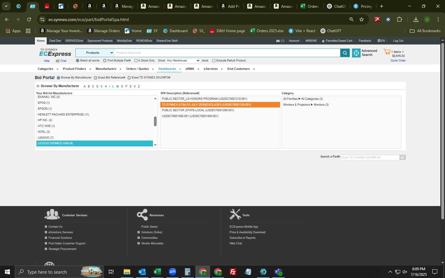Switch to the Deal Den tab

coord(55,41)
